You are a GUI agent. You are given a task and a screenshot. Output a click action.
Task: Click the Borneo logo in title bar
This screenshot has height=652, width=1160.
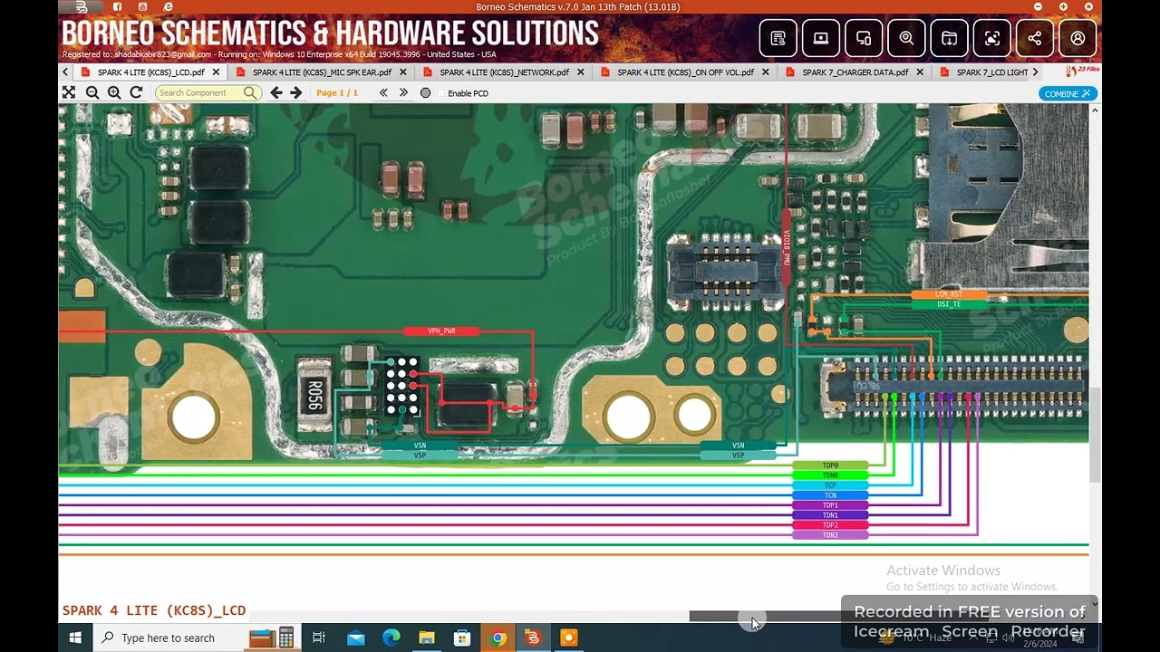[81, 7]
